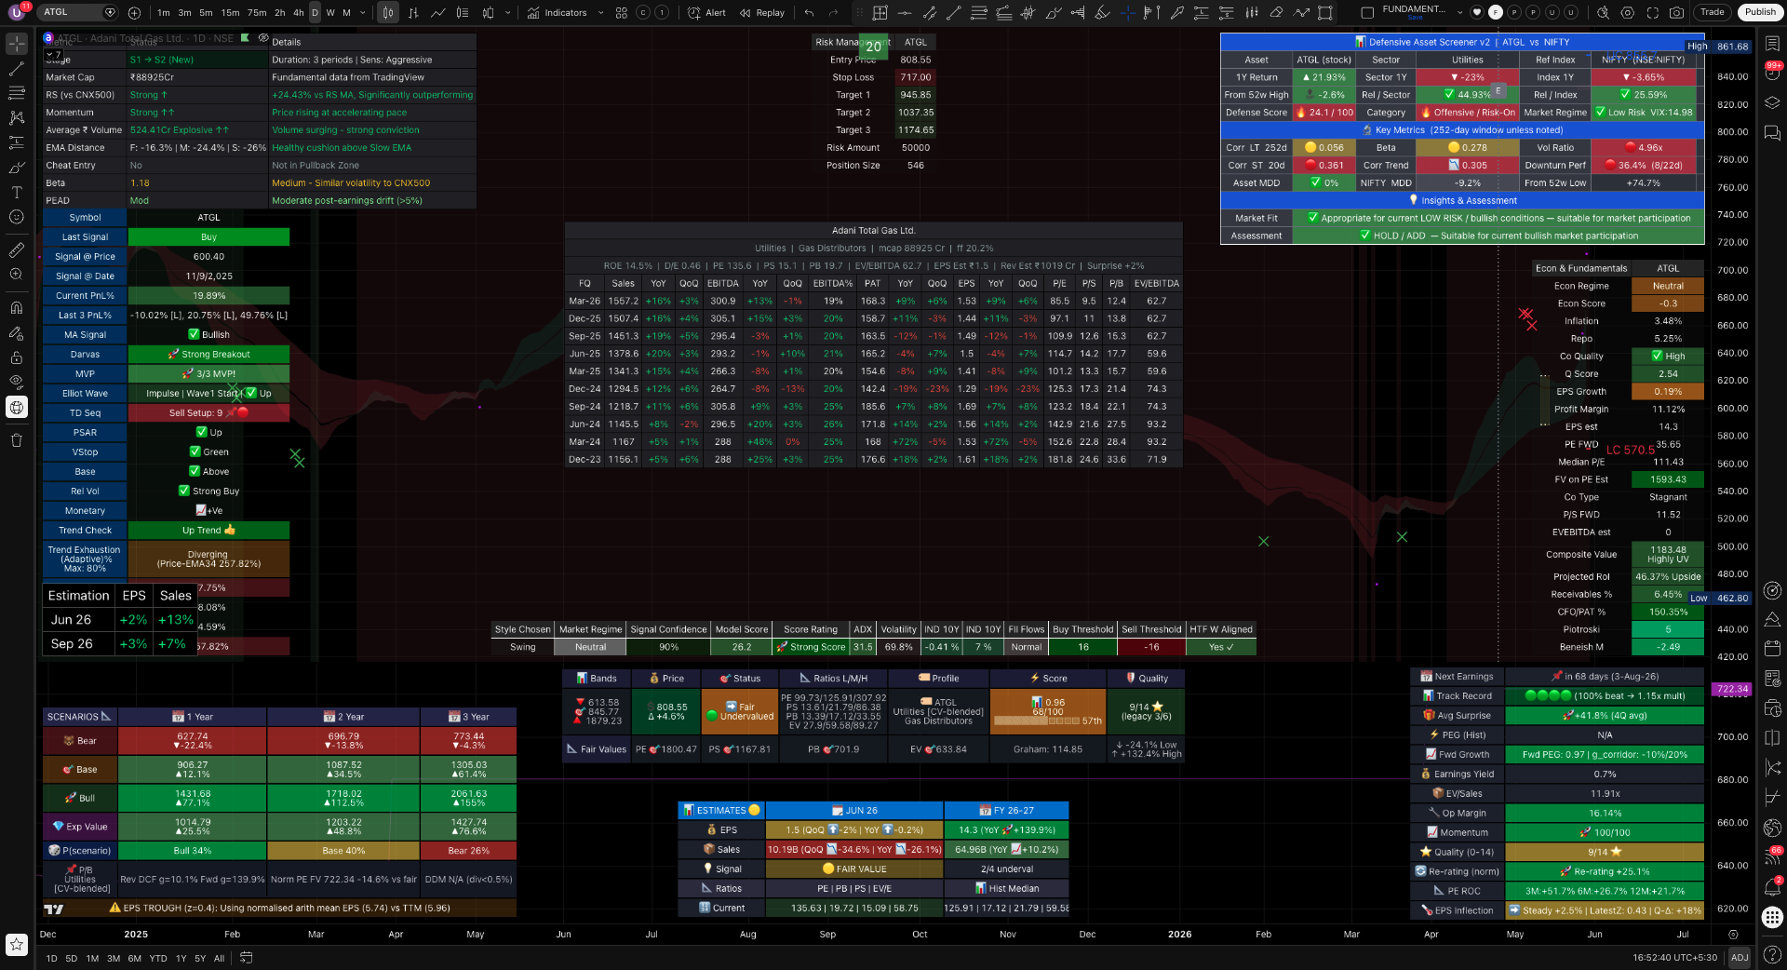Expand the timeframe interval dropdown arrow
The height and width of the screenshot is (970, 1787).
tap(363, 13)
